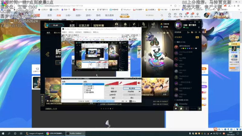Viewport: 242px width, 136px height.
Task: Open the Douyu 历史 history icon
Action: (x=169, y=15)
